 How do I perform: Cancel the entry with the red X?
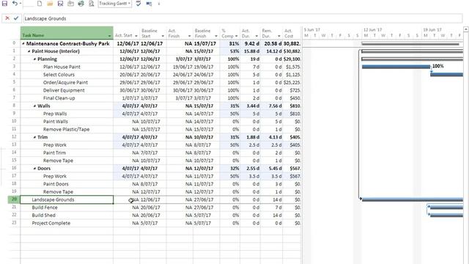[x=7, y=18]
